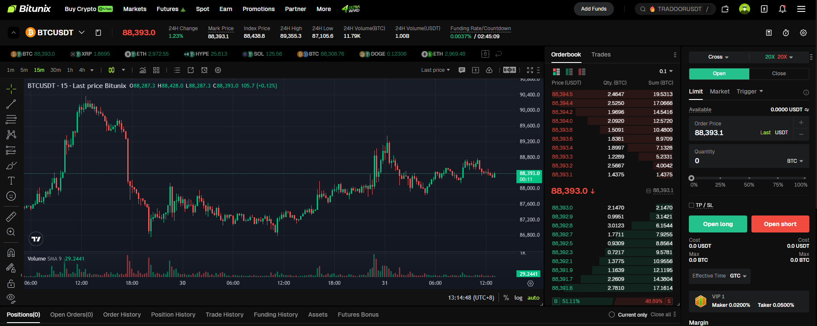Open the Cross margin mode dropdown
817x326 pixels.
[x=718, y=57]
